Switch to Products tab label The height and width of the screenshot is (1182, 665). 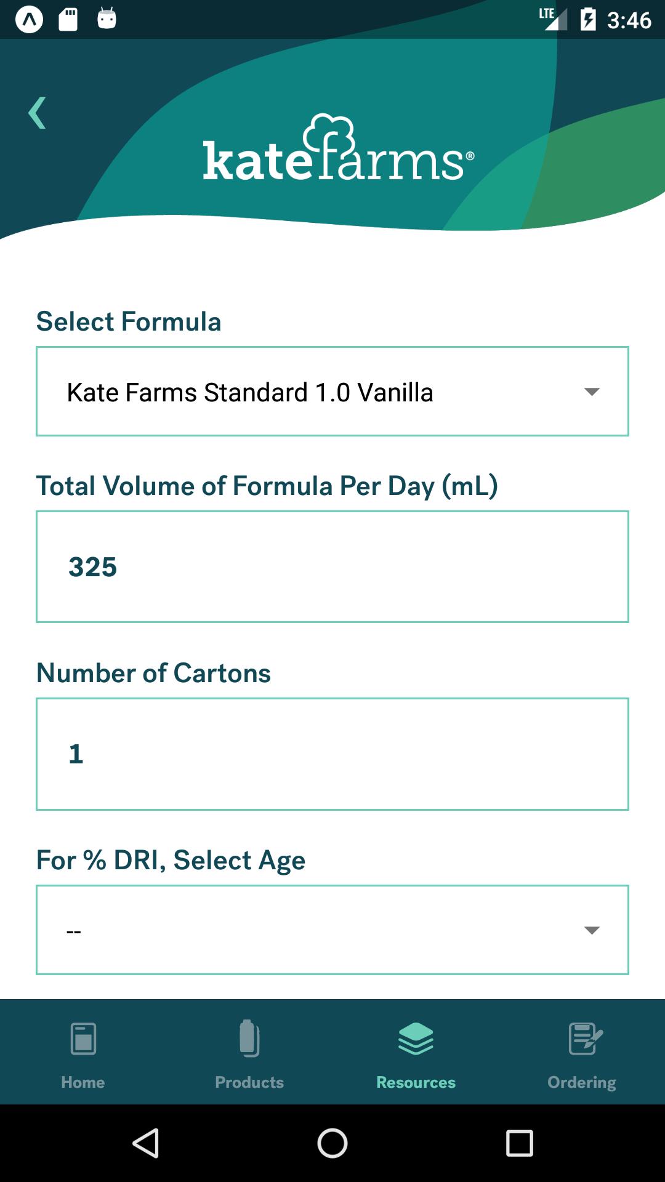tap(249, 1082)
